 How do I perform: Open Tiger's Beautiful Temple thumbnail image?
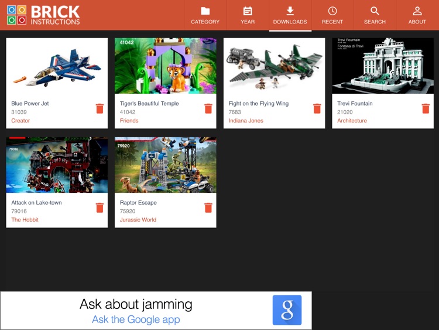pyautogui.click(x=166, y=66)
